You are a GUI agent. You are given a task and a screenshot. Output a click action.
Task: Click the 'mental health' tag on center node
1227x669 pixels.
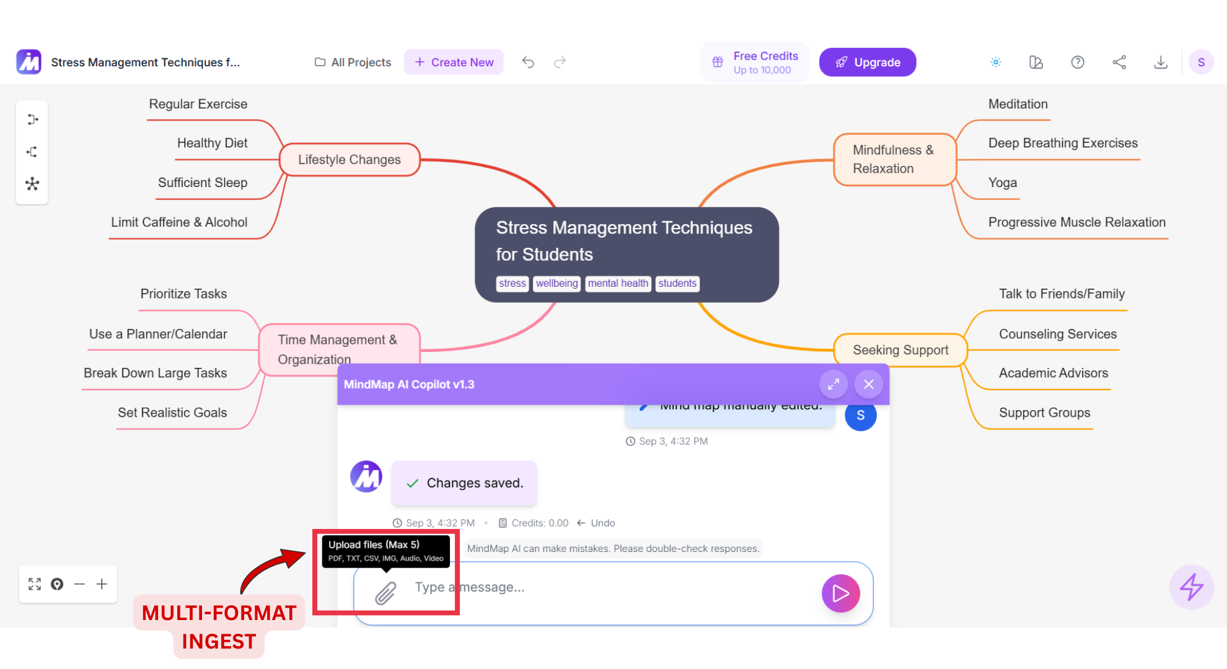[x=618, y=283]
